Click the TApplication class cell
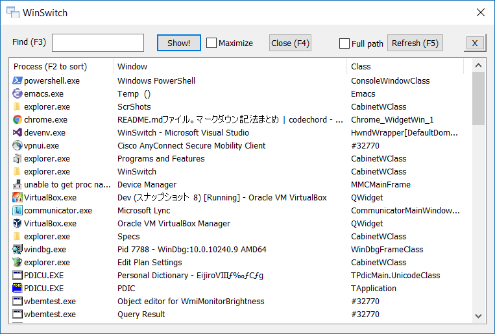This screenshot has height=334, width=495. tap(374, 288)
